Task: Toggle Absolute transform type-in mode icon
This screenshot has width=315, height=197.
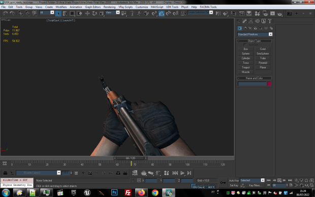Action: point(139,180)
